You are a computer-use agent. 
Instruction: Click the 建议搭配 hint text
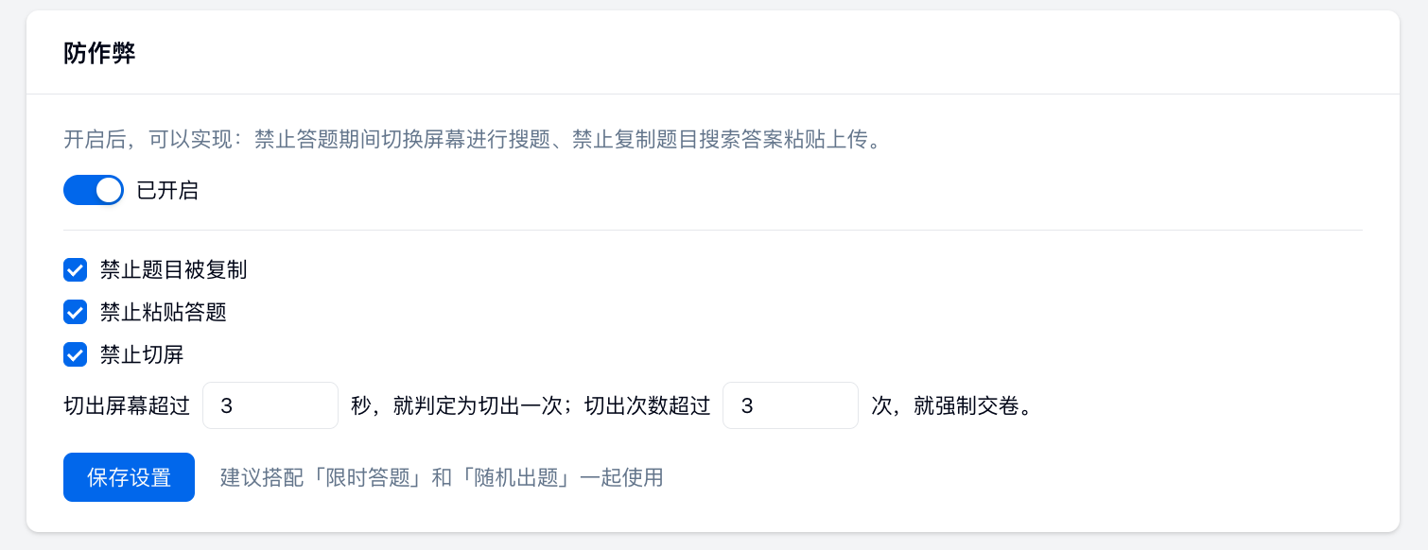coord(251,477)
